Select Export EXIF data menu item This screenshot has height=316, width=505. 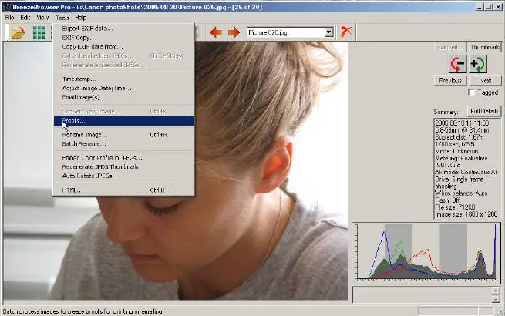click(x=123, y=29)
